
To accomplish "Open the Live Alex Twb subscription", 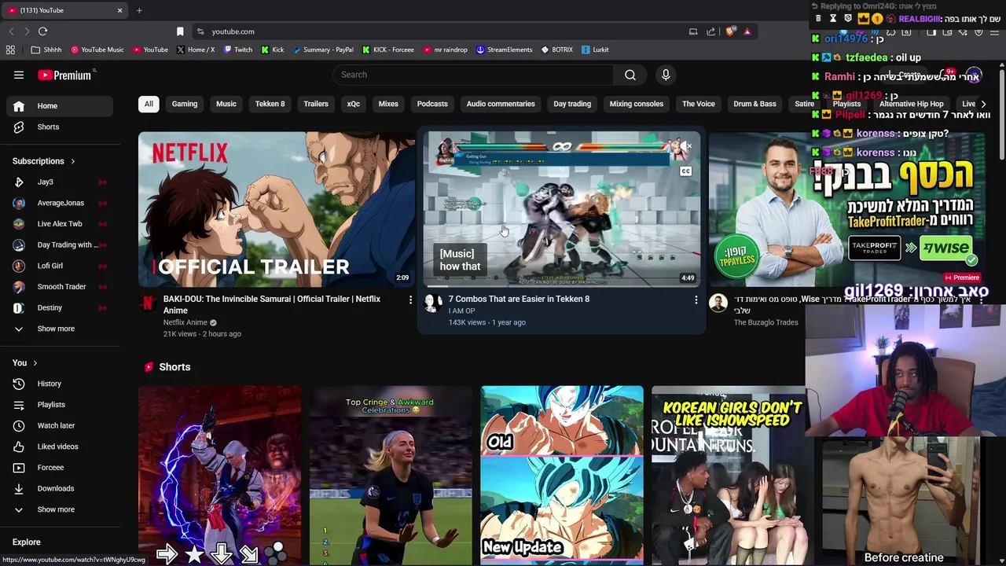I will [x=60, y=224].
